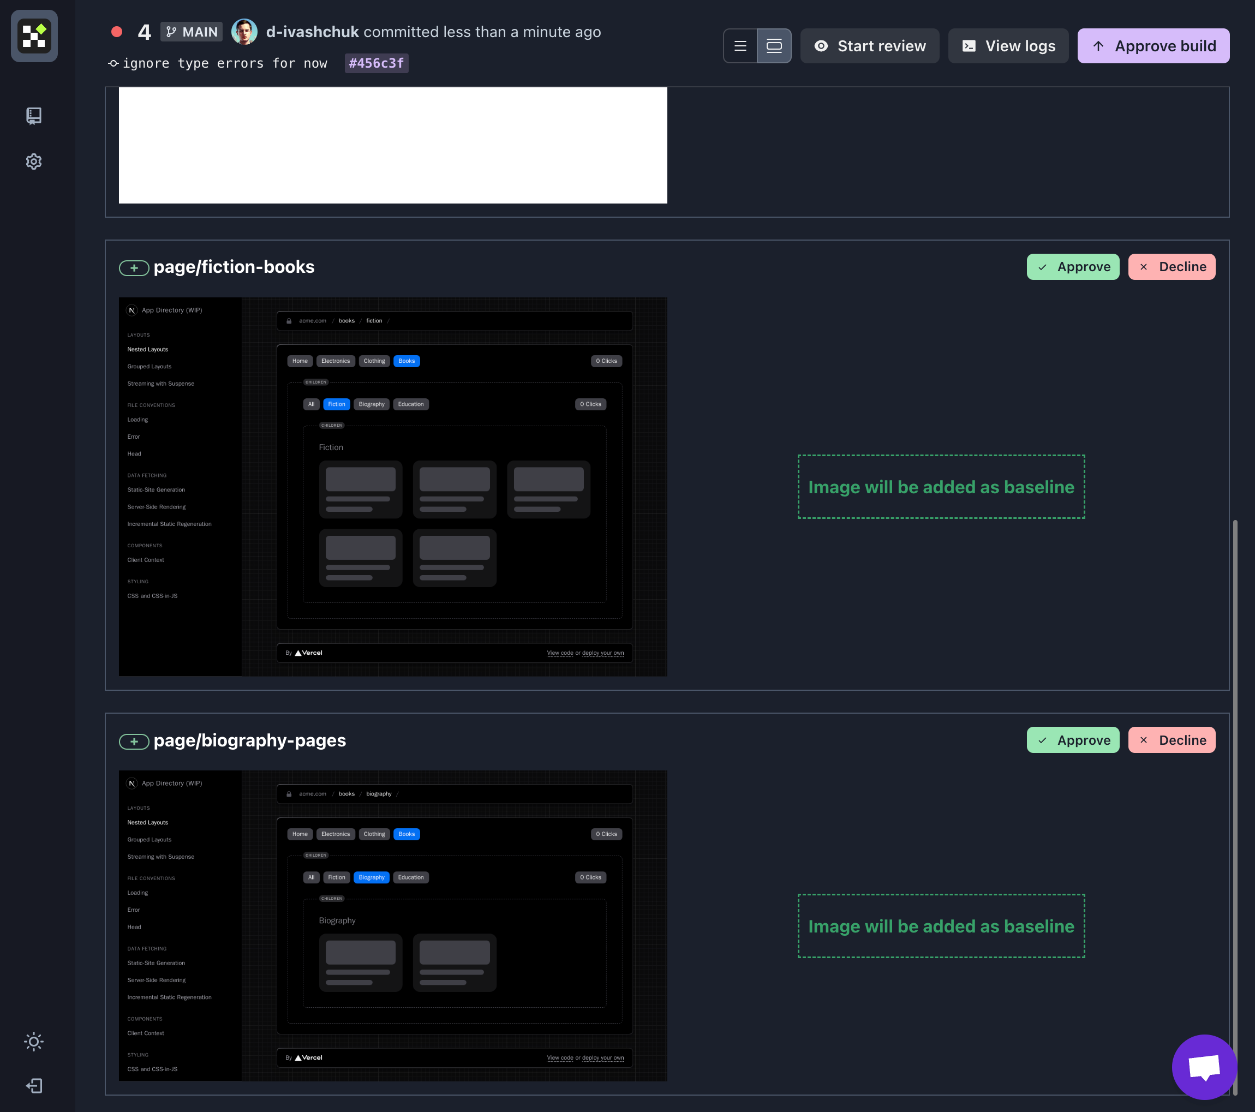Viewport: 1255px width, 1112px height.
Task: Switch to compact list view
Action: [740, 46]
